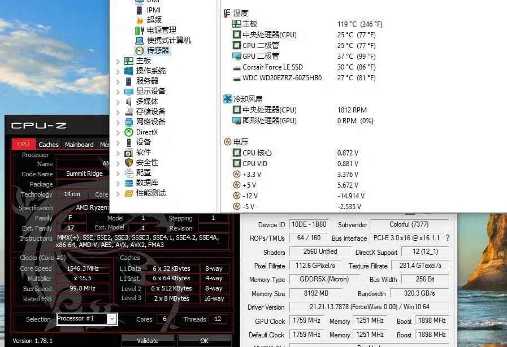Click the database icon 数据库

pos(129,183)
